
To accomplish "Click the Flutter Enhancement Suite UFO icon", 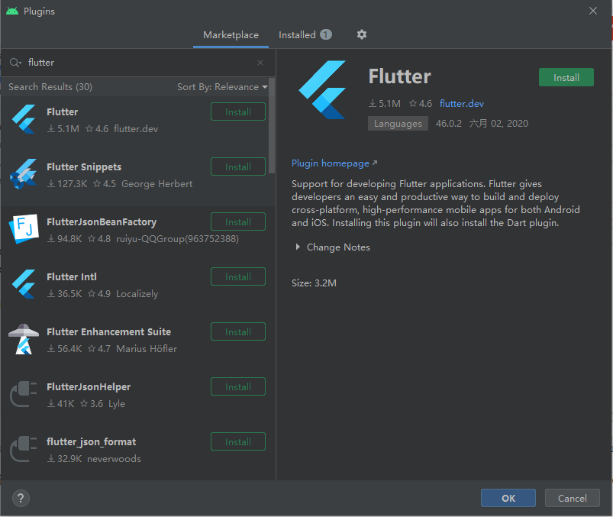I will 24,339.
